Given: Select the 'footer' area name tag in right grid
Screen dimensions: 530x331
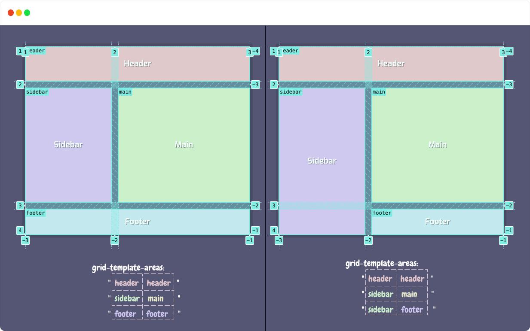Looking at the screenshot, I should [x=382, y=213].
